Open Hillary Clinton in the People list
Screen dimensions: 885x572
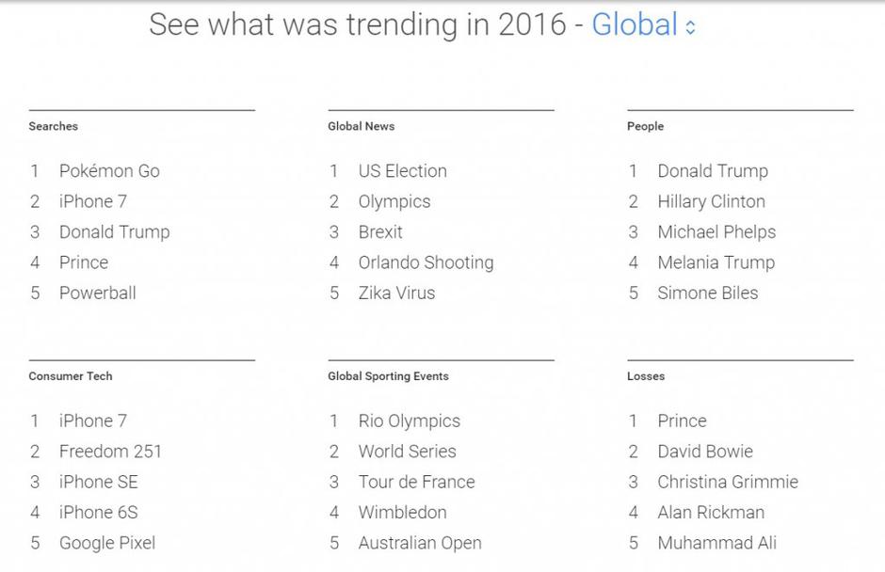pyautogui.click(x=711, y=201)
